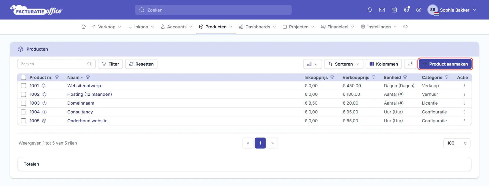
Task: Click gear icon next to product 1005
Action: (44, 121)
